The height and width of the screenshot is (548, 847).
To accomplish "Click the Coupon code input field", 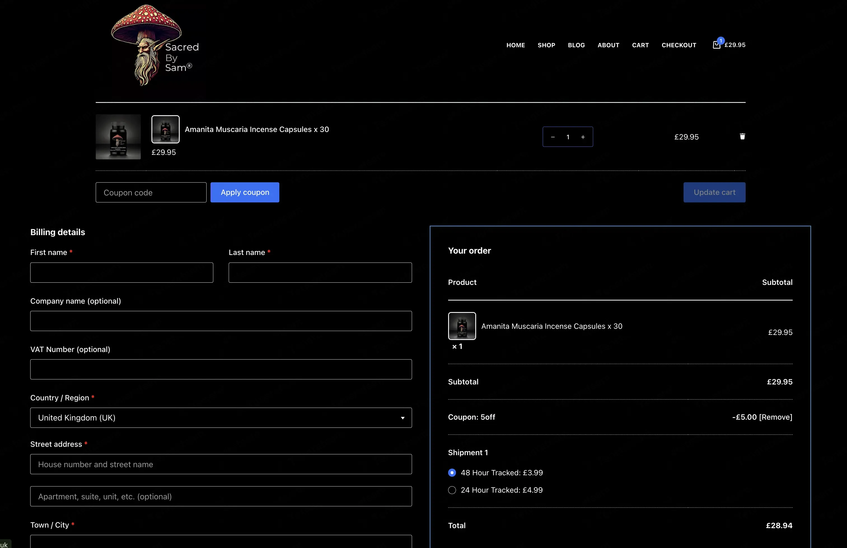I will (x=151, y=192).
